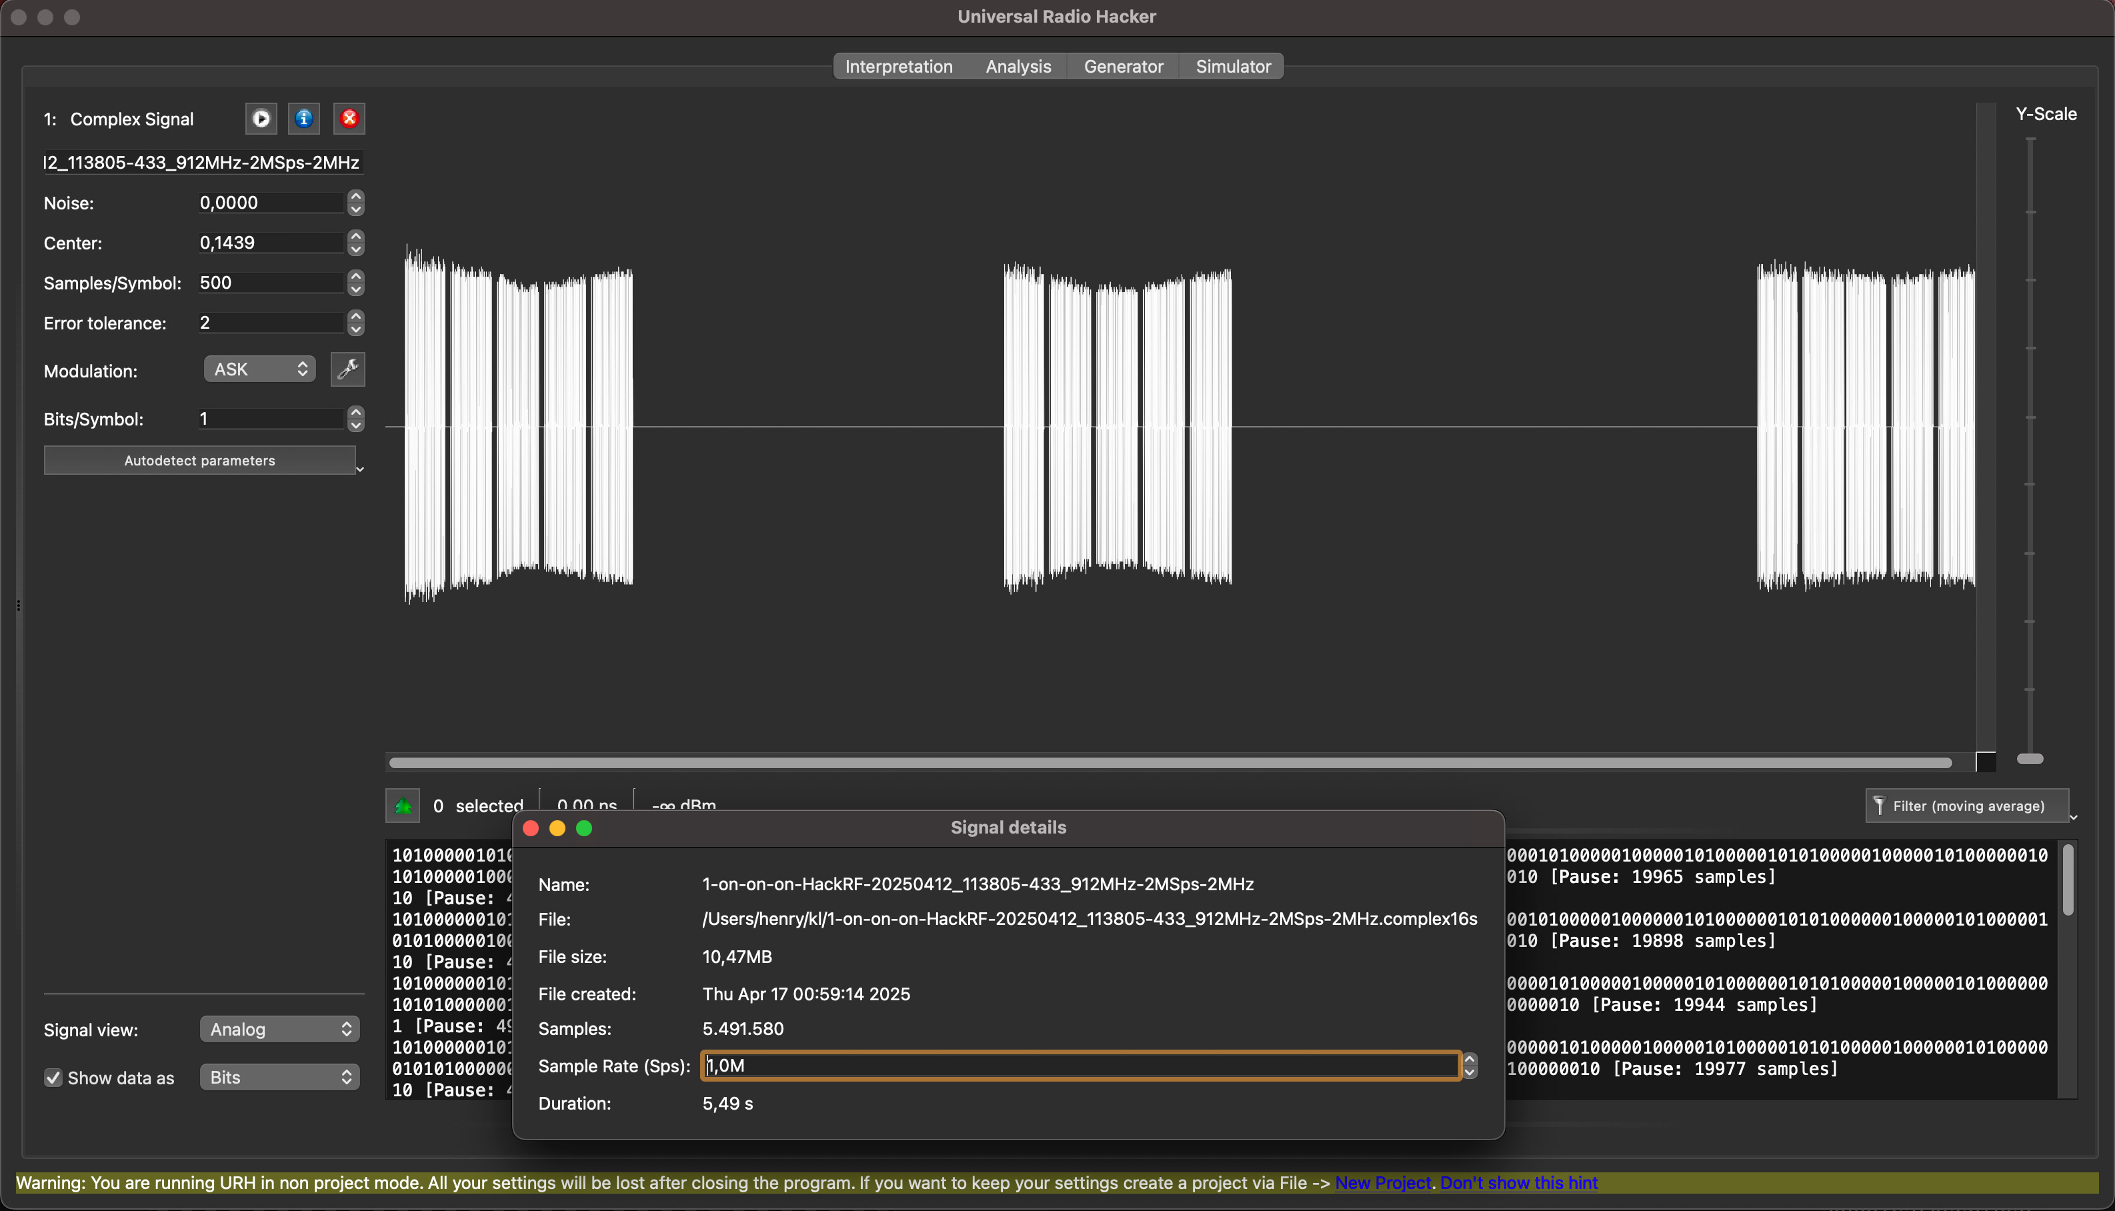
Task: Click the Autodetect parameters button
Action: point(199,461)
